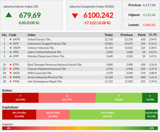Click the JII change '0,00 (0.00 %)'
This screenshot has width=160, height=132.
click(29, 23)
